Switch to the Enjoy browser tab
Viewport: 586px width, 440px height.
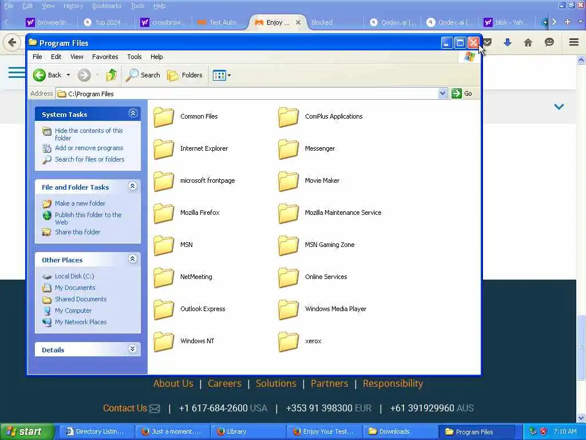[276, 22]
